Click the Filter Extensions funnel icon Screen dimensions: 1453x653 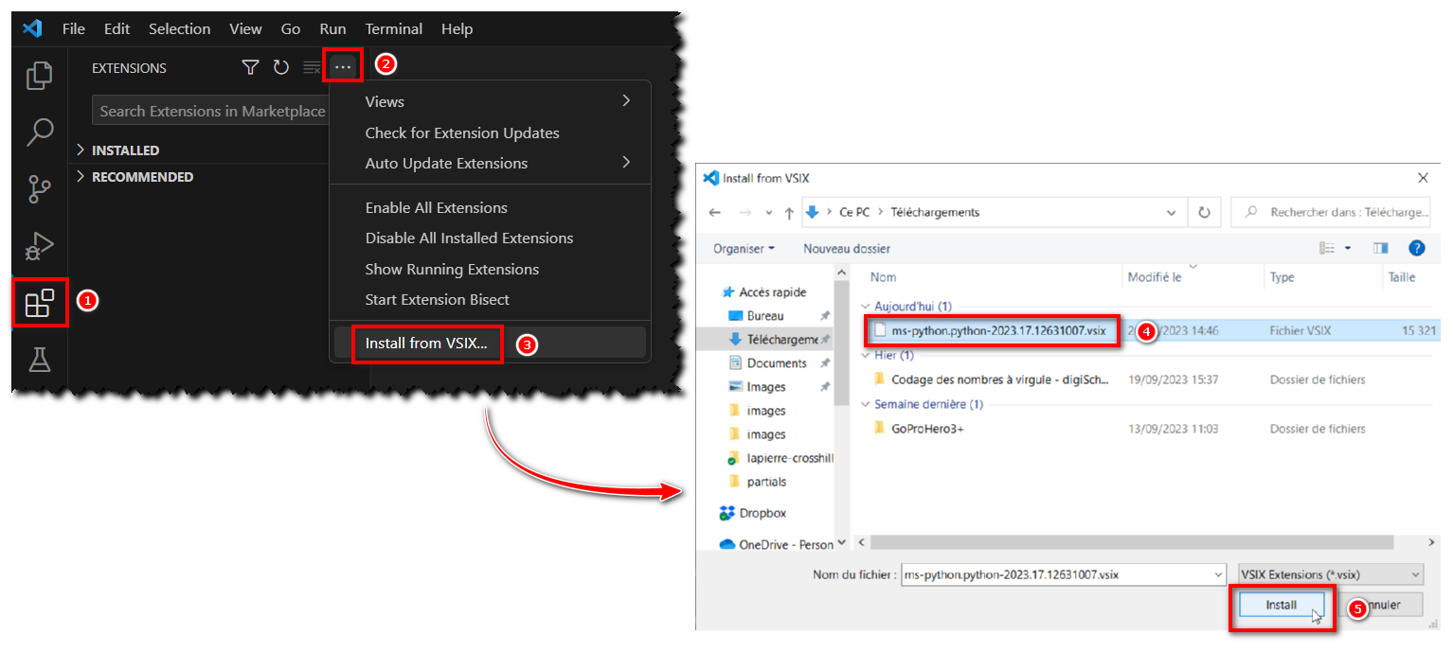(250, 67)
